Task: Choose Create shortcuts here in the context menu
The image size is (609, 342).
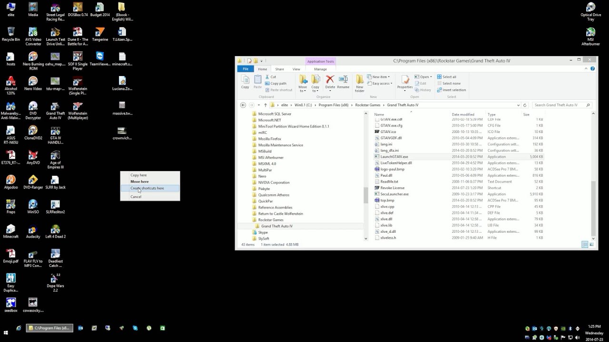Action: (x=150, y=188)
